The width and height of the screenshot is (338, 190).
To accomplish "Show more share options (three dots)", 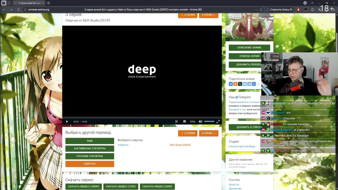I will point(259,84).
